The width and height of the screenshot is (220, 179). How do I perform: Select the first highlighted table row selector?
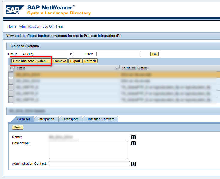pos(11,74)
